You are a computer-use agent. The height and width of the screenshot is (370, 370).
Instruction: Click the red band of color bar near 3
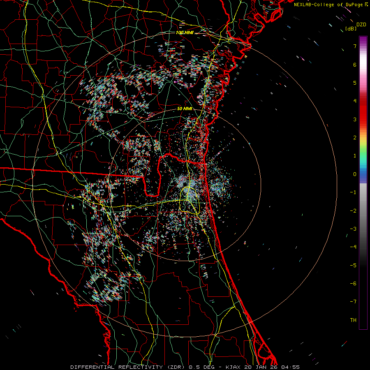[x=363, y=116]
